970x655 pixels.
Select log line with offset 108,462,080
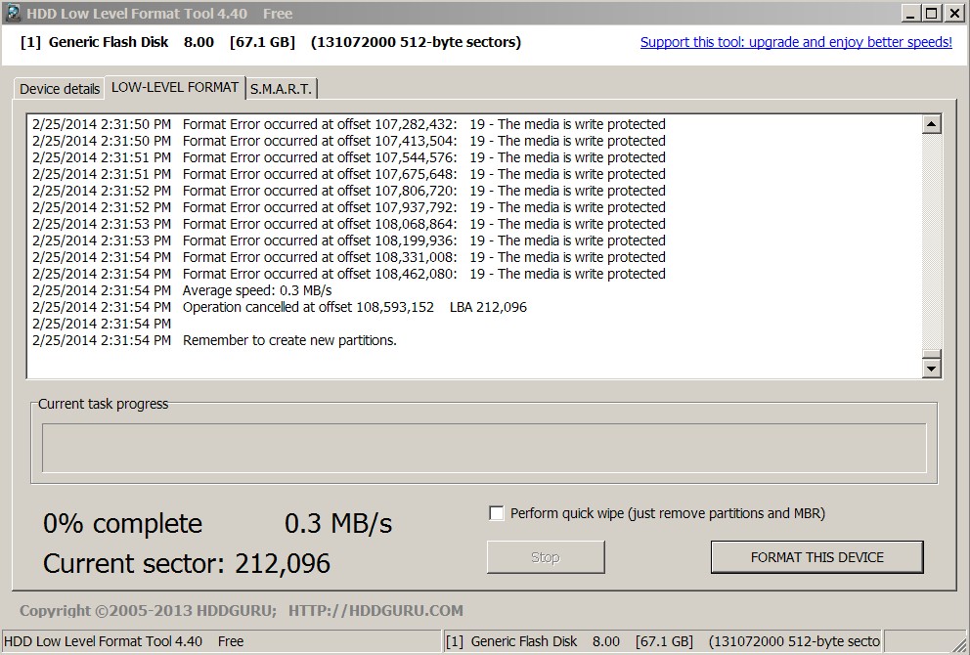(x=349, y=274)
